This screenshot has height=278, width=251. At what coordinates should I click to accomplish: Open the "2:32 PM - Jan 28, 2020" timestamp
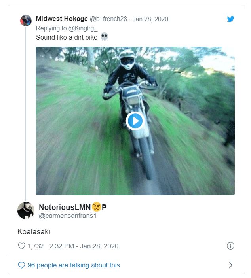84,246
